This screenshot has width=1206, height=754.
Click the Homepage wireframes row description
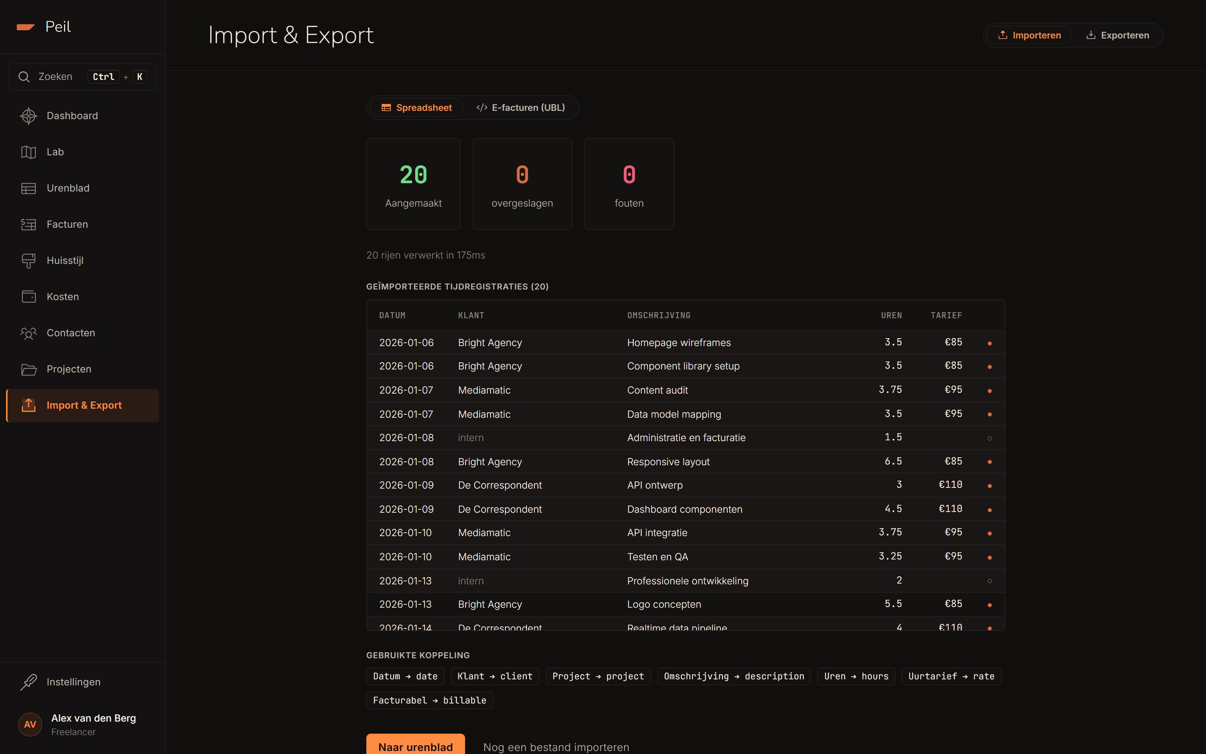[679, 343]
